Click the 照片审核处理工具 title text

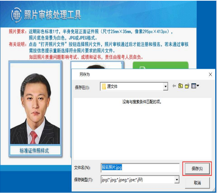click(x=52, y=15)
